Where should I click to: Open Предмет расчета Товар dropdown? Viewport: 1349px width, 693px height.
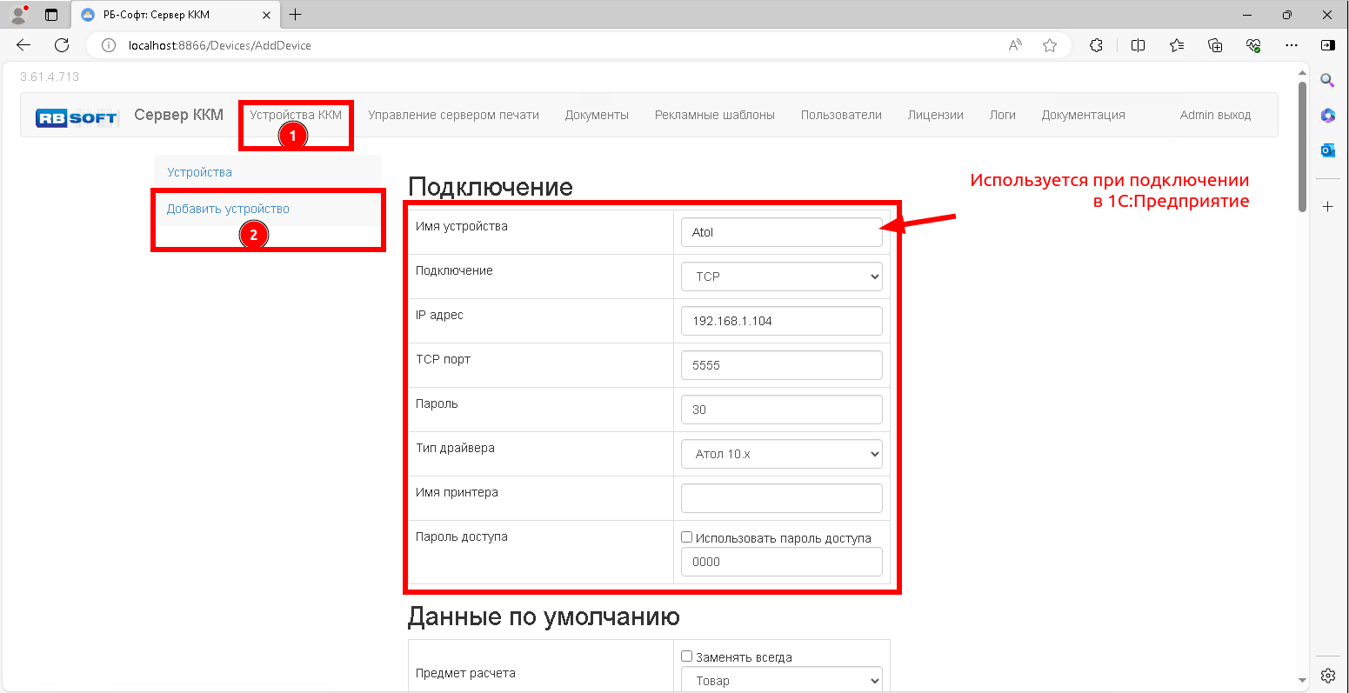[782, 681]
